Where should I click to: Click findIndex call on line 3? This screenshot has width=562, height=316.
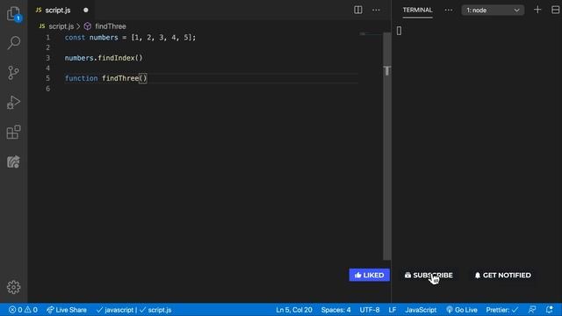(x=116, y=58)
